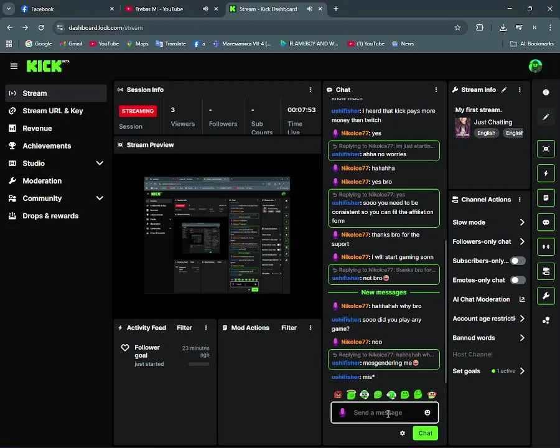Screen dimensions: 560x448
Task: Open the hamburger menu beside the KICK logo
Action: (14, 66)
